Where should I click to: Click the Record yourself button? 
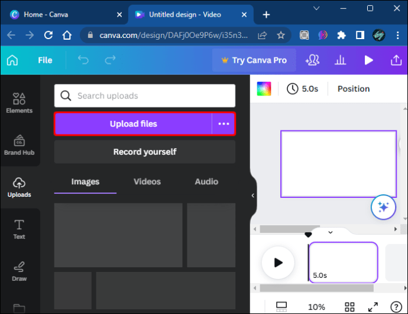pyautogui.click(x=145, y=152)
